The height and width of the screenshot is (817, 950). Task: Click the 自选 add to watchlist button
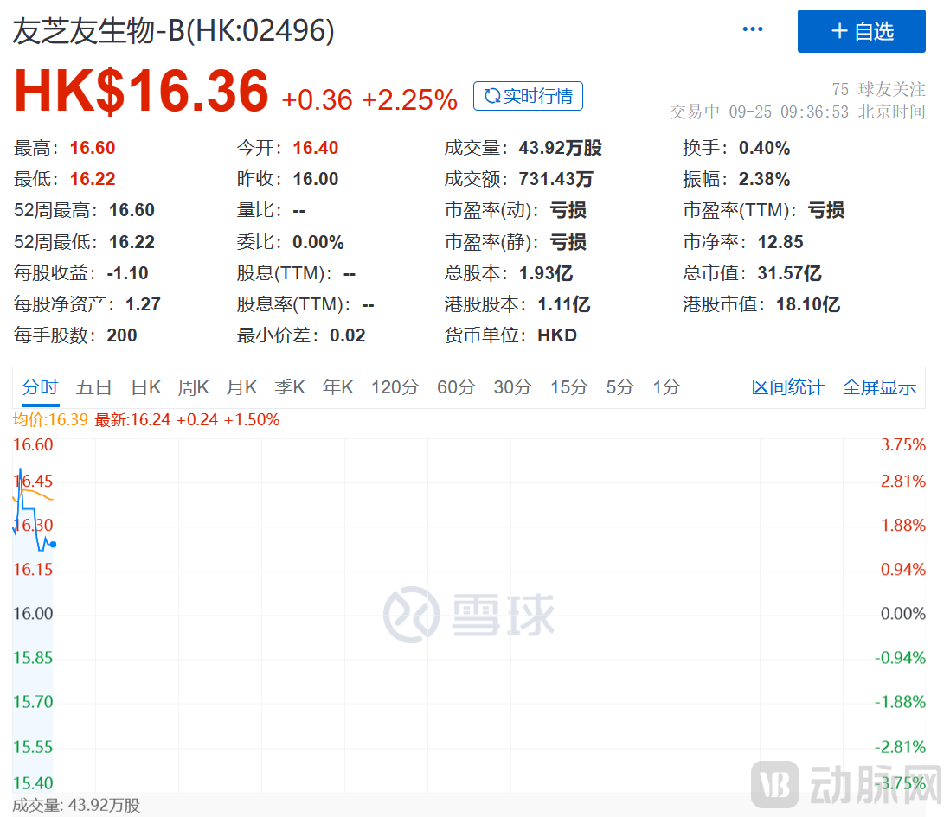(x=861, y=31)
